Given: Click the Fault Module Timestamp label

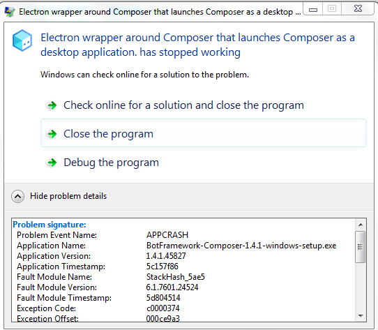Looking at the screenshot, I should (x=64, y=298).
